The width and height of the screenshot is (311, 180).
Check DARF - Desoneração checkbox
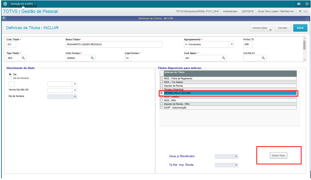(161, 107)
